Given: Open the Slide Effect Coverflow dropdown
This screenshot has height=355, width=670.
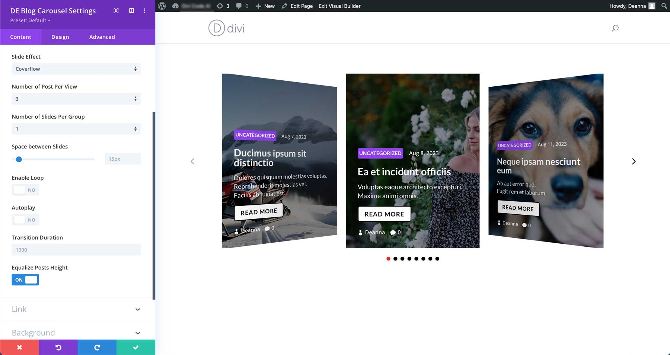Looking at the screenshot, I should tap(76, 69).
